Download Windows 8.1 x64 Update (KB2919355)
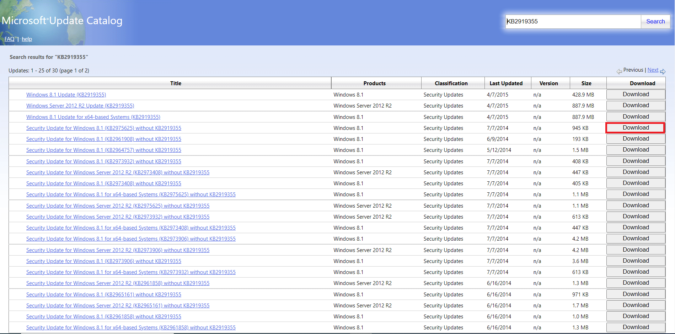 [x=636, y=117]
